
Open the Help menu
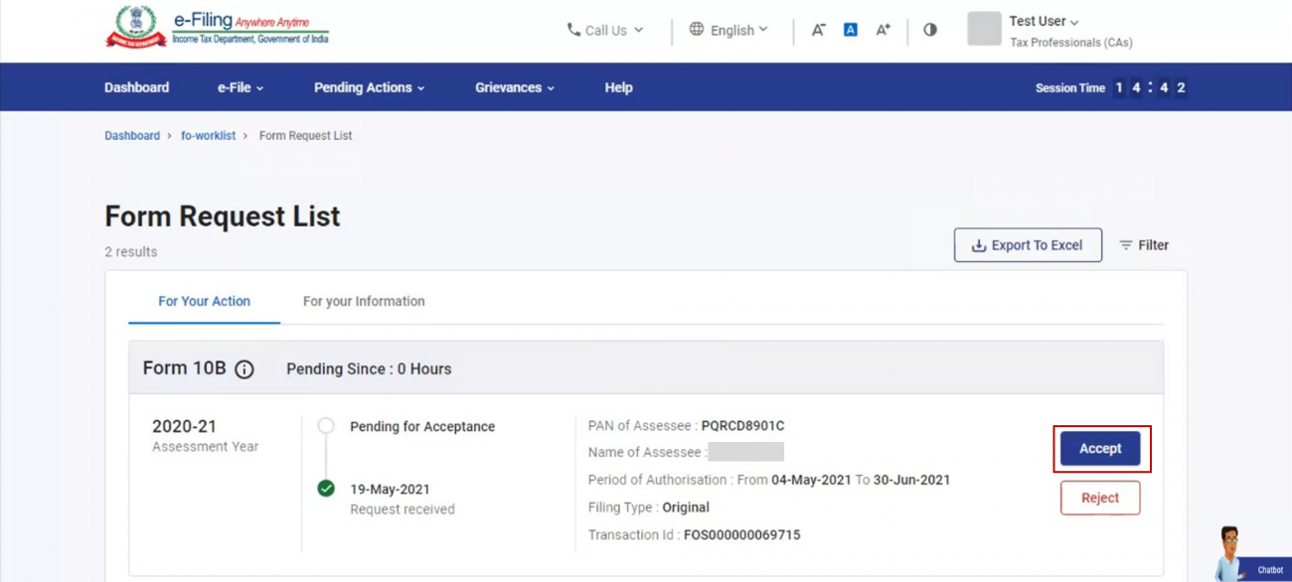coord(618,87)
